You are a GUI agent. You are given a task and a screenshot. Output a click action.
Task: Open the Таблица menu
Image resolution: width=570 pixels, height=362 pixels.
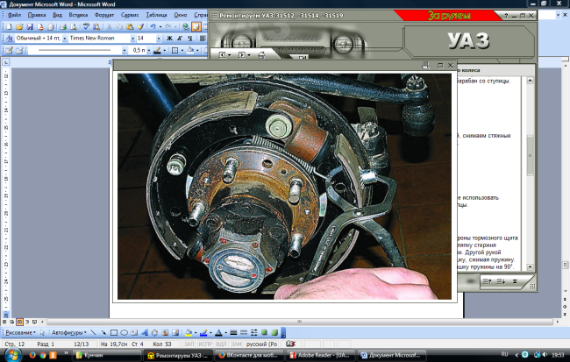pos(156,15)
